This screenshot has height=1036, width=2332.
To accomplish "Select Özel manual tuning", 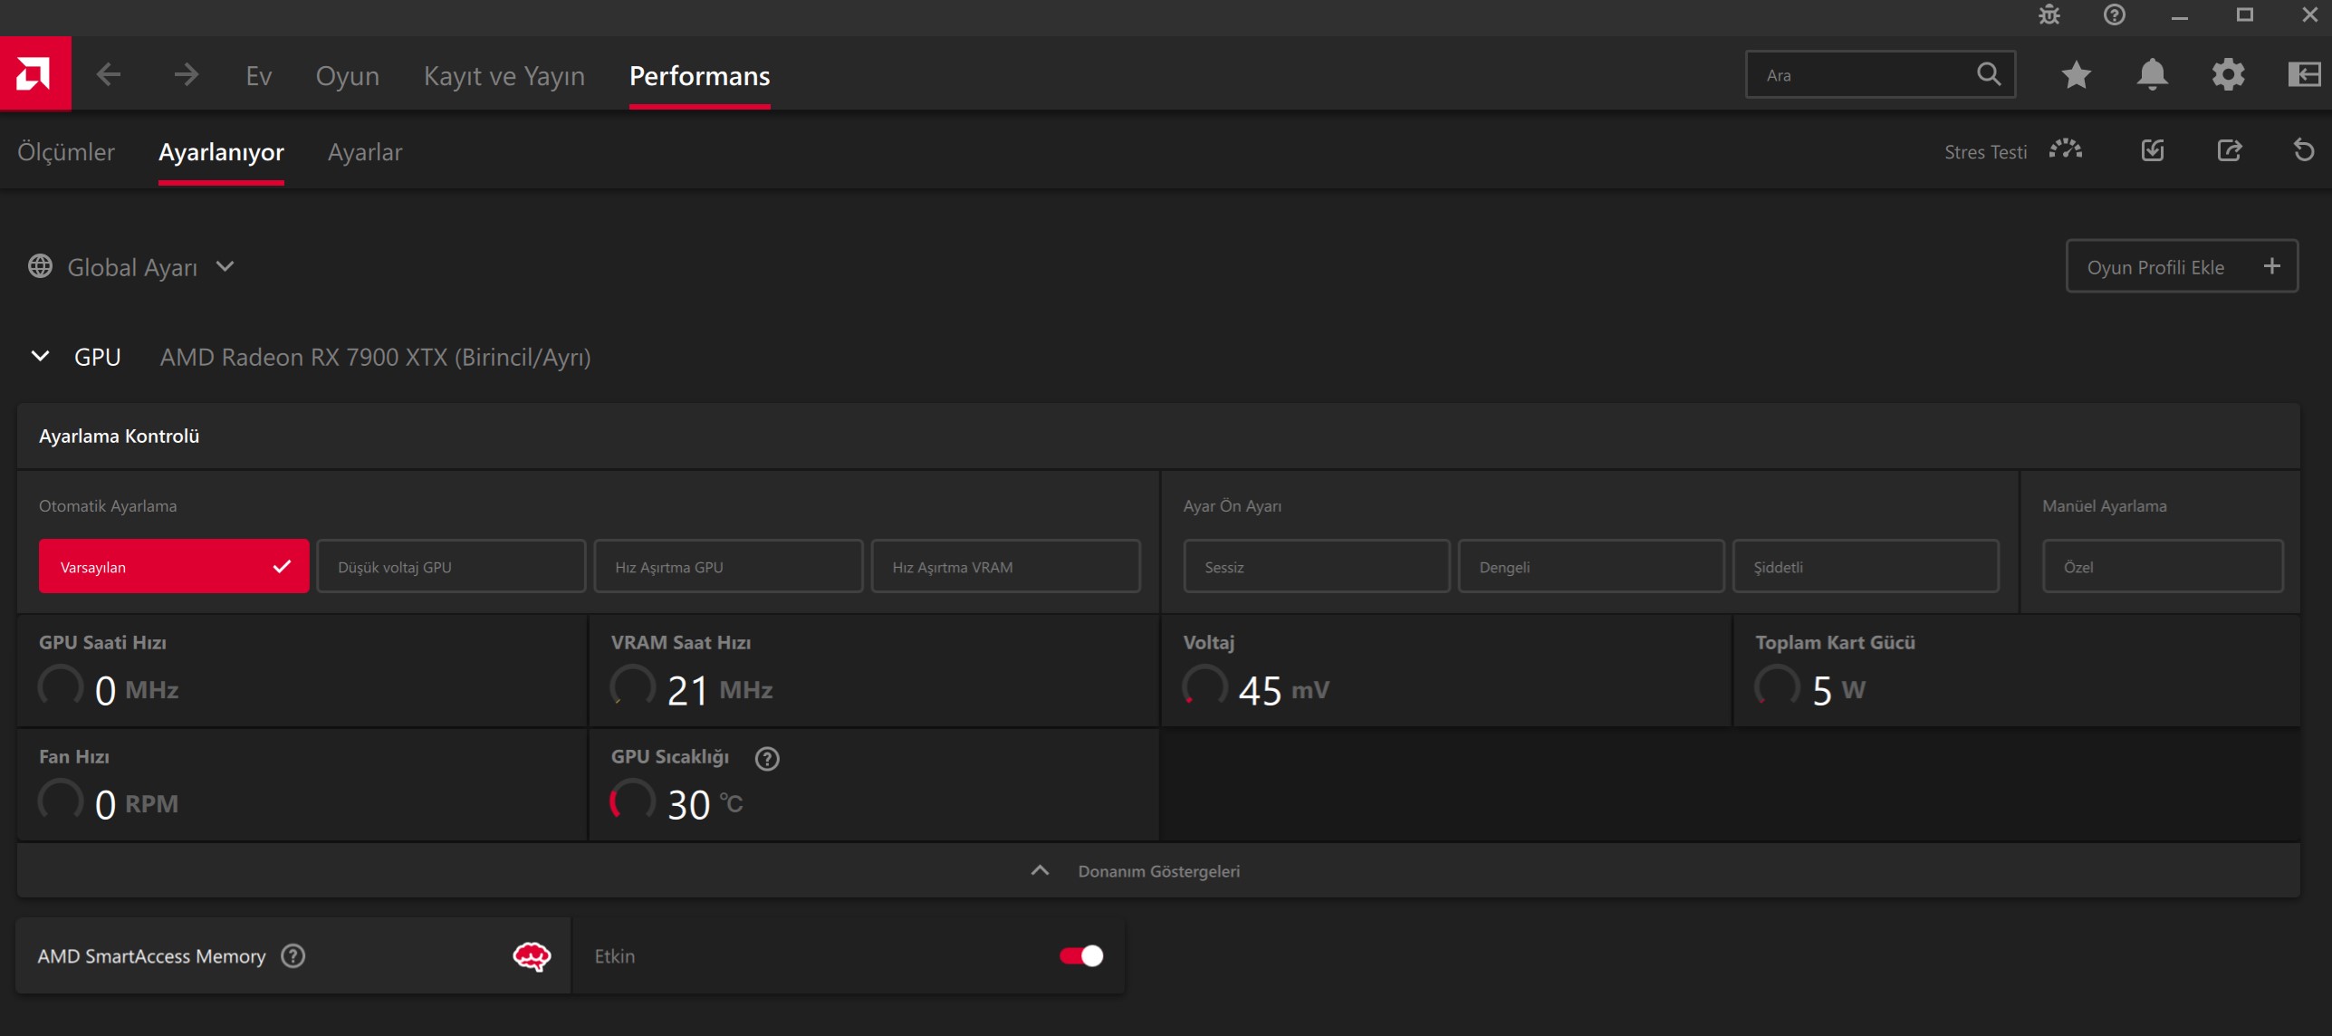I will pos(2163,567).
